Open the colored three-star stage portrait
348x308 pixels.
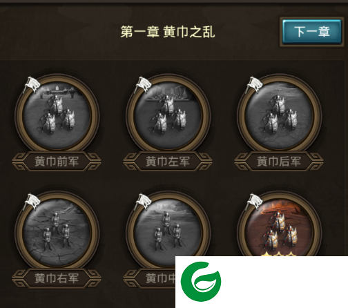[x=279, y=226]
